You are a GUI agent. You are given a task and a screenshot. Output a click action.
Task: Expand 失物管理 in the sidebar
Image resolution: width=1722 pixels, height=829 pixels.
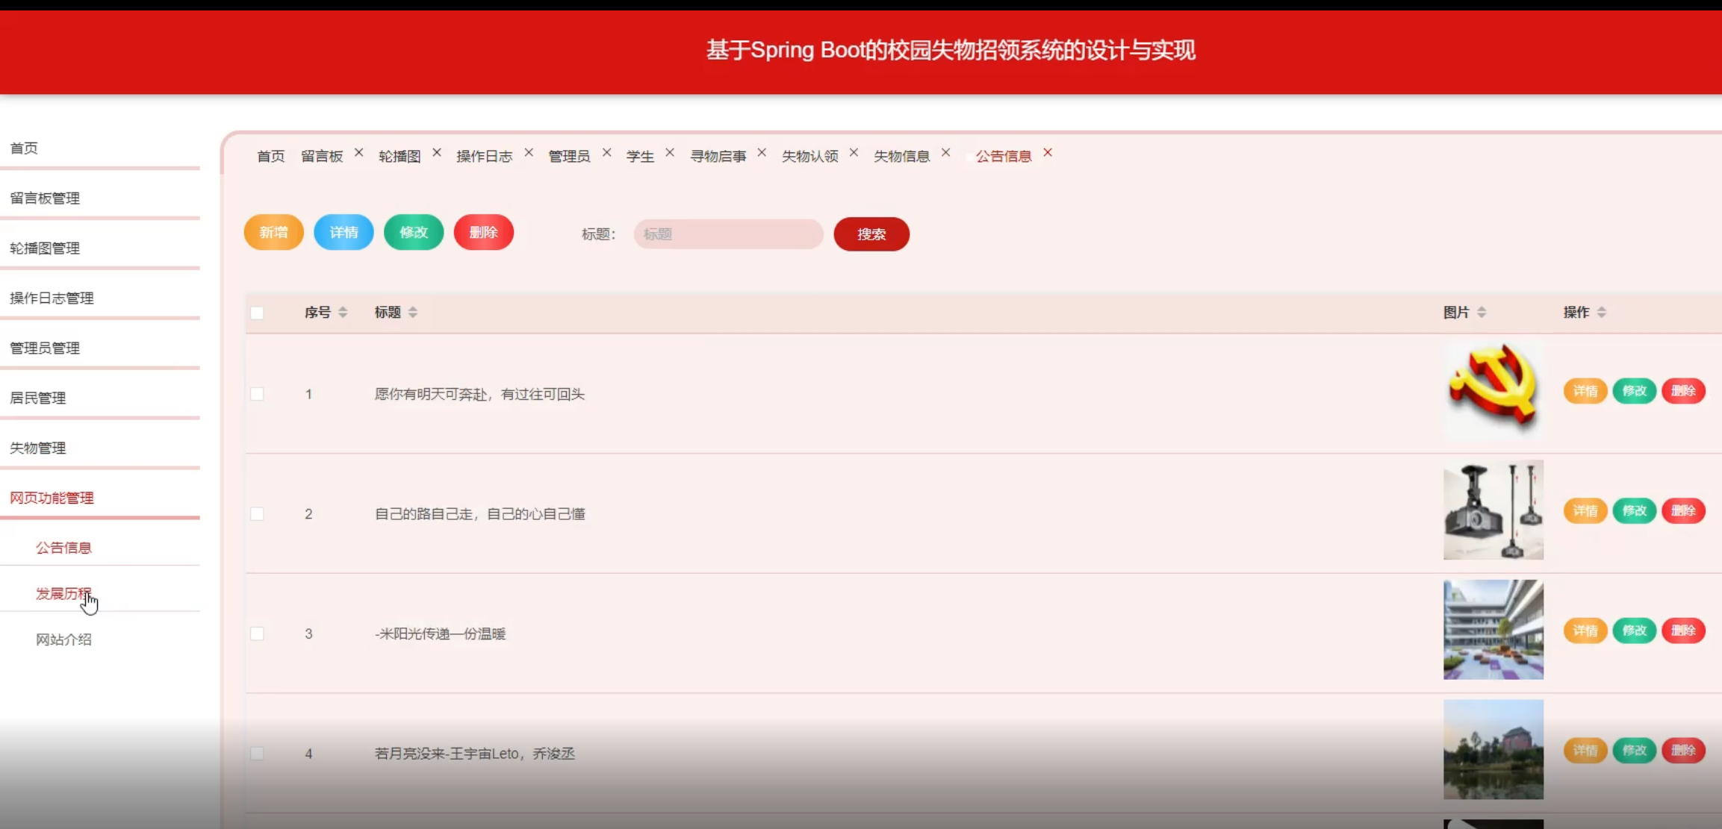(x=37, y=448)
